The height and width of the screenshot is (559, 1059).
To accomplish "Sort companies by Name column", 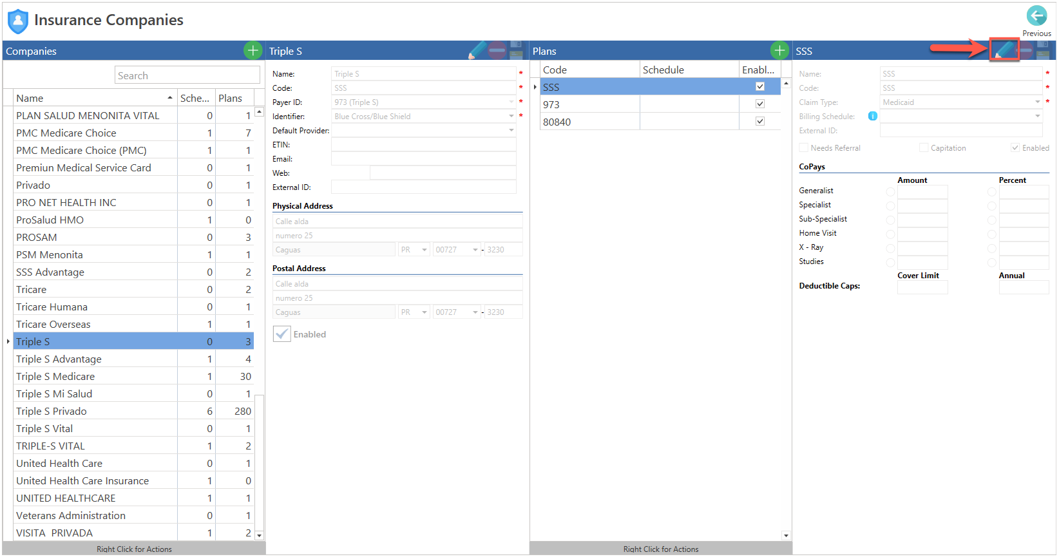I will coord(95,98).
